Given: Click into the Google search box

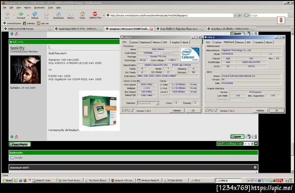Looking at the screenshot, I should point(268,15).
